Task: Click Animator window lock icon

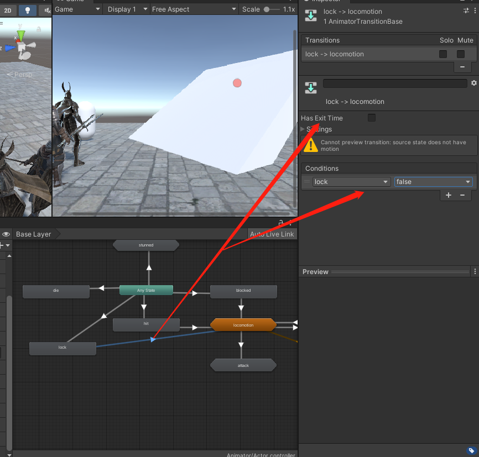Action: click(281, 223)
